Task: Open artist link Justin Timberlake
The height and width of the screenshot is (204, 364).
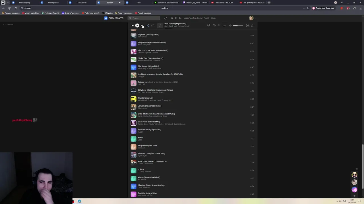Action: [145, 164]
